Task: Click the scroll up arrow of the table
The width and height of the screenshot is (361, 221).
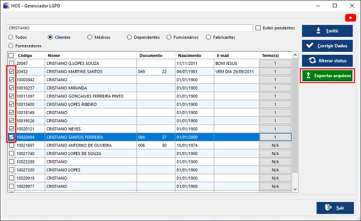Action: point(295,55)
